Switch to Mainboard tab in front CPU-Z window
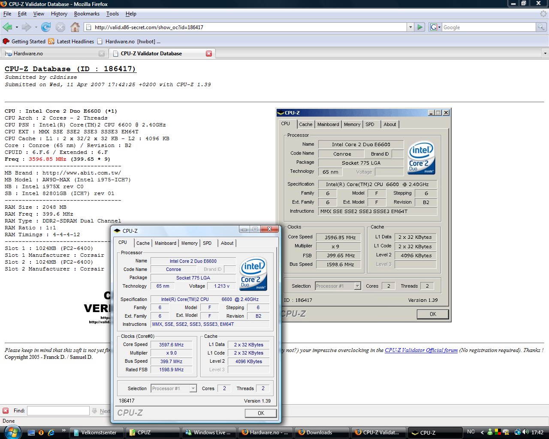The height and width of the screenshot is (439, 549). pyautogui.click(x=166, y=243)
